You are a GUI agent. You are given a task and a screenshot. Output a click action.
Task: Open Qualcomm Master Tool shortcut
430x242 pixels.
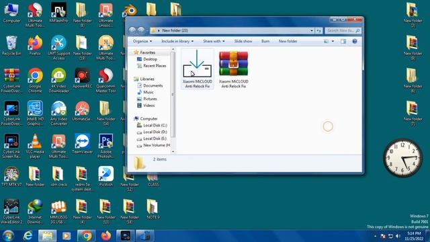[106, 81]
